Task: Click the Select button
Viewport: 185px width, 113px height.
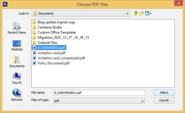Action: pos(164,93)
